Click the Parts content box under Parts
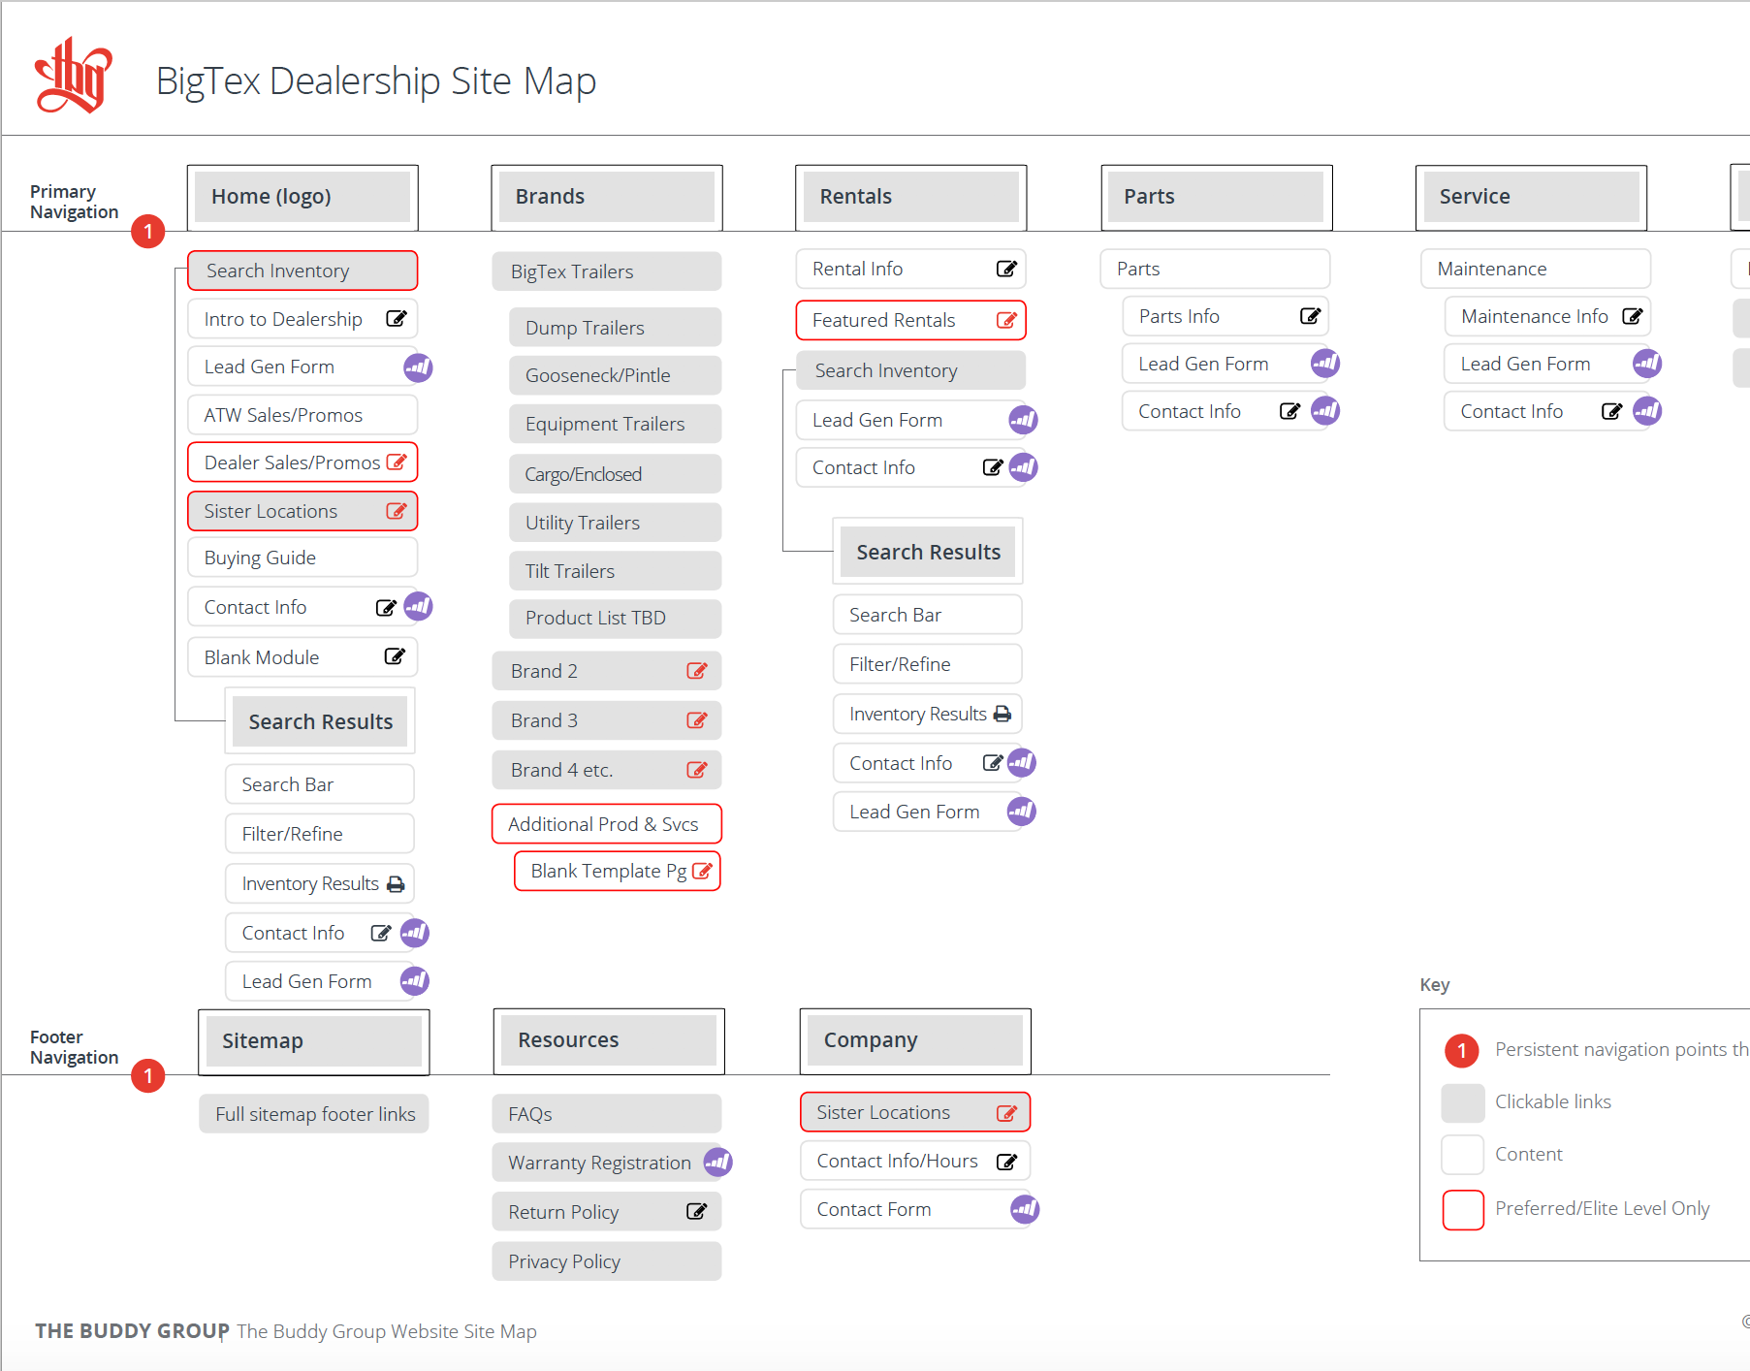 click(x=1215, y=269)
